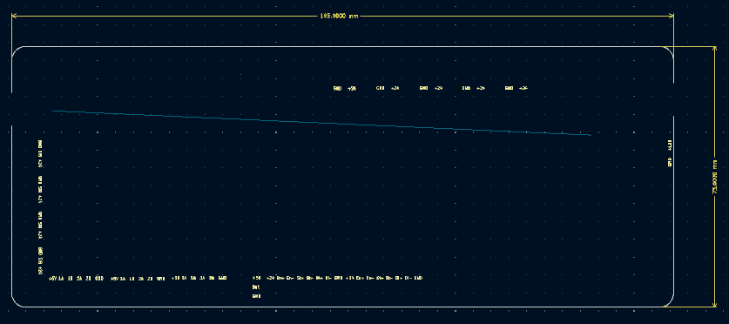
Task: Click the third GND label in top row
Action: click(423, 88)
